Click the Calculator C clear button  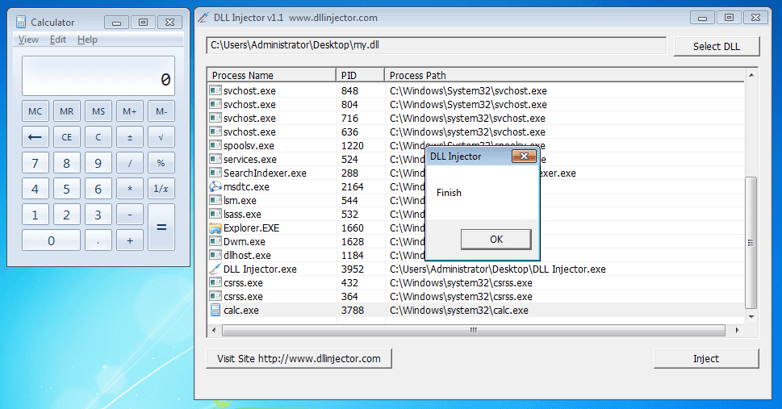click(98, 137)
